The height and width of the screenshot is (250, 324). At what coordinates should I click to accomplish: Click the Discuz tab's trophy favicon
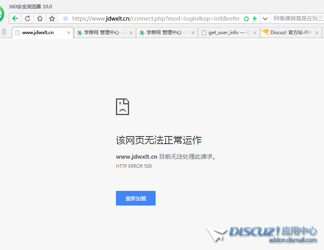[265, 33]
